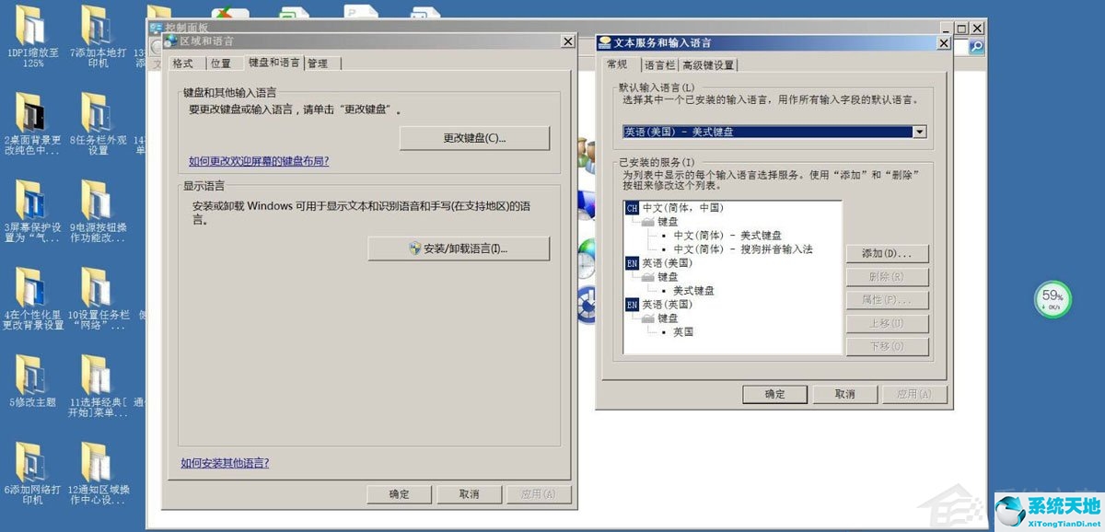Click the icon in the 文本服务和输入语言 title bar
1105x532 pixels.
pyautogui.click(x=603, y=42)
